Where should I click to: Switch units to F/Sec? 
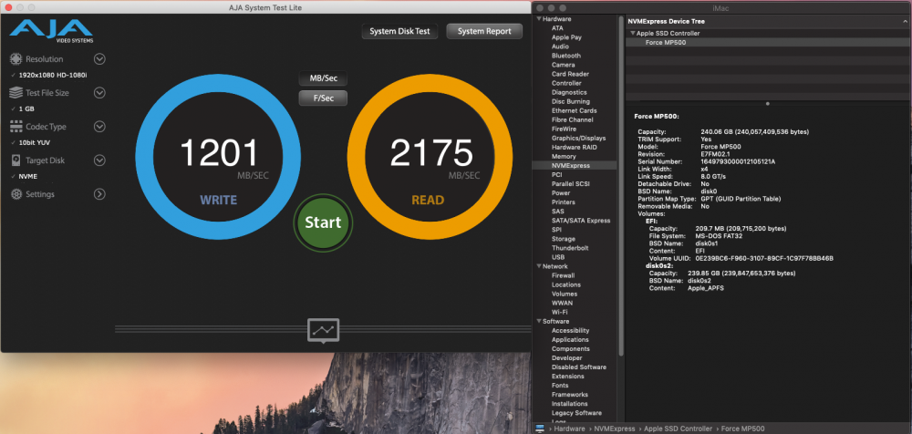click(x=323, y=98)
